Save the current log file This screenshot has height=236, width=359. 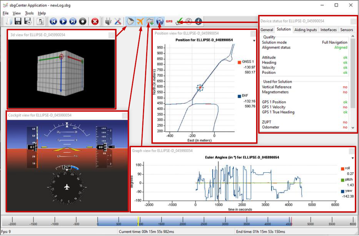(18, 21)
